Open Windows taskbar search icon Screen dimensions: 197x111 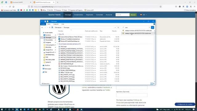click(6, 109)
